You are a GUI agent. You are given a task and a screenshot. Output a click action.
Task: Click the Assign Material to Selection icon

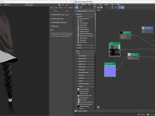[x=87, y=7]
